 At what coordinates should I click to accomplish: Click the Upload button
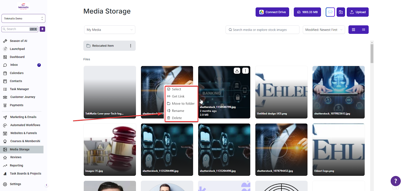pyautogui.click(x=358, y=12)
